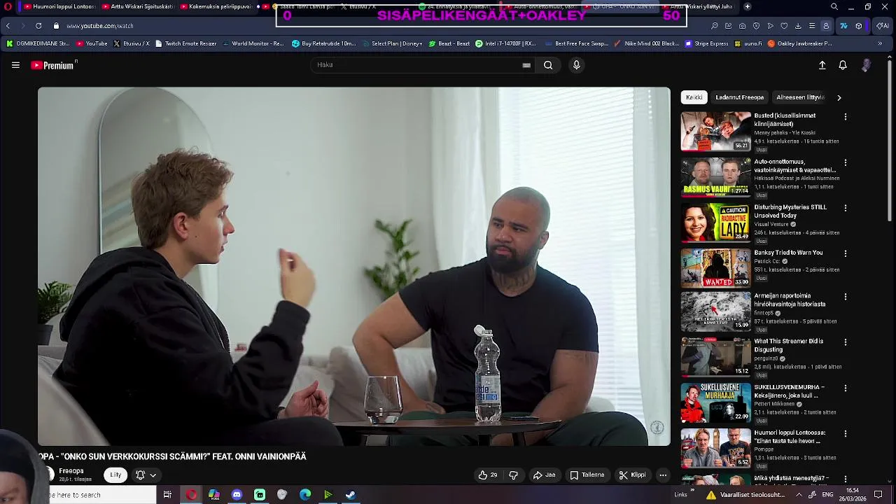Show next filter chips arrow

[839, 97]
